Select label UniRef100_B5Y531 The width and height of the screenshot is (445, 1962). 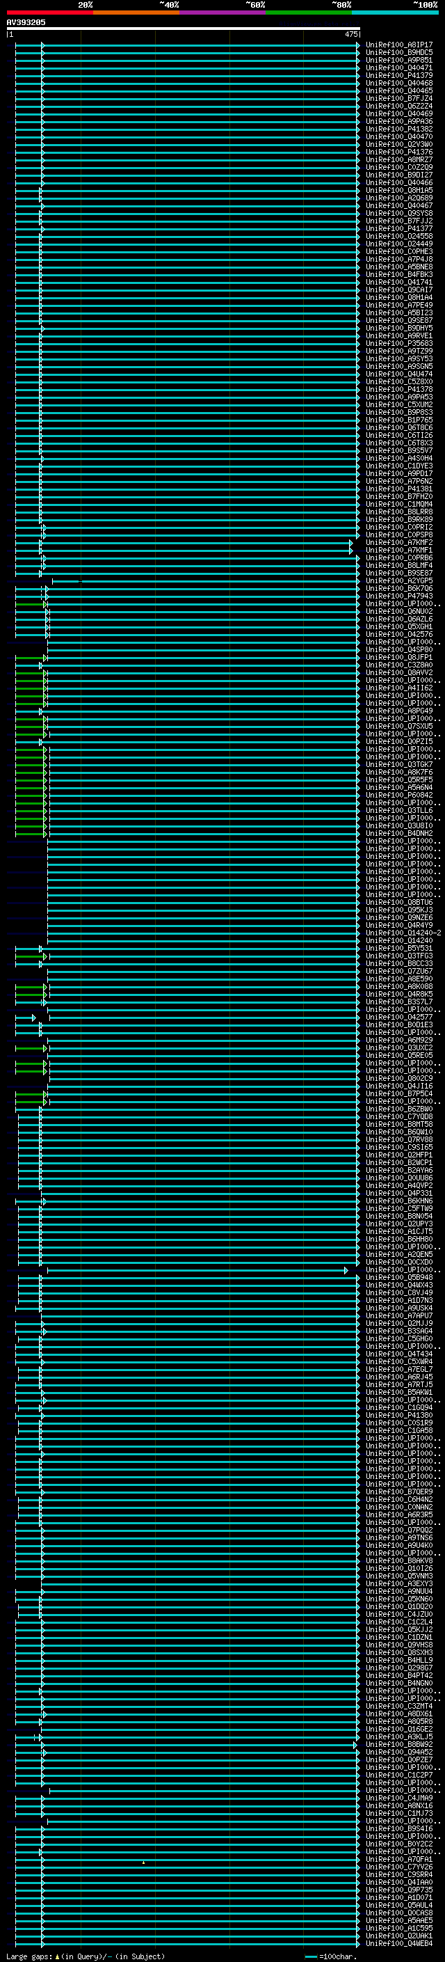398,948
